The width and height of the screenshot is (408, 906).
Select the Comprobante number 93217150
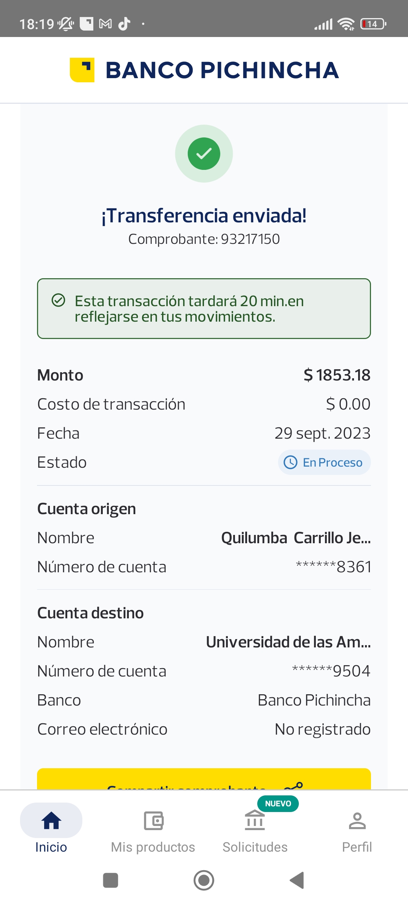[x=250, y=239]
